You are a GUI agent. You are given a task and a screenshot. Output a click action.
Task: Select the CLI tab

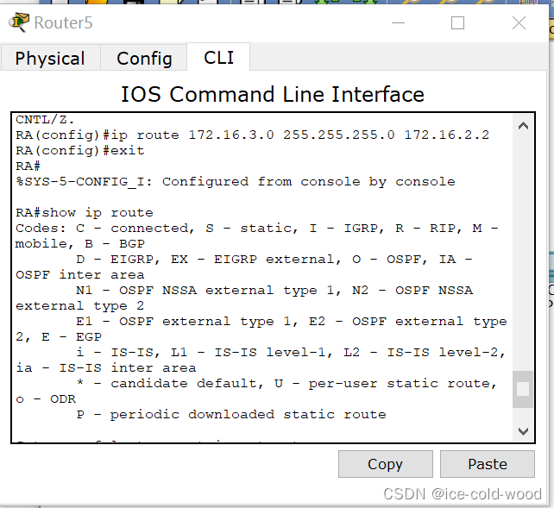pos(218,57)
